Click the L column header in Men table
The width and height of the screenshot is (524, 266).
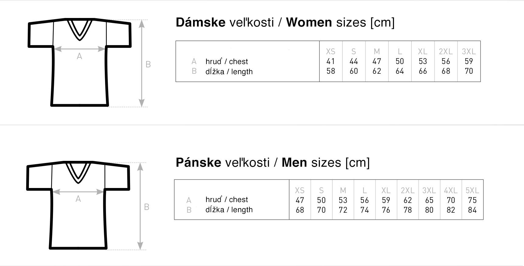point(364,190)
